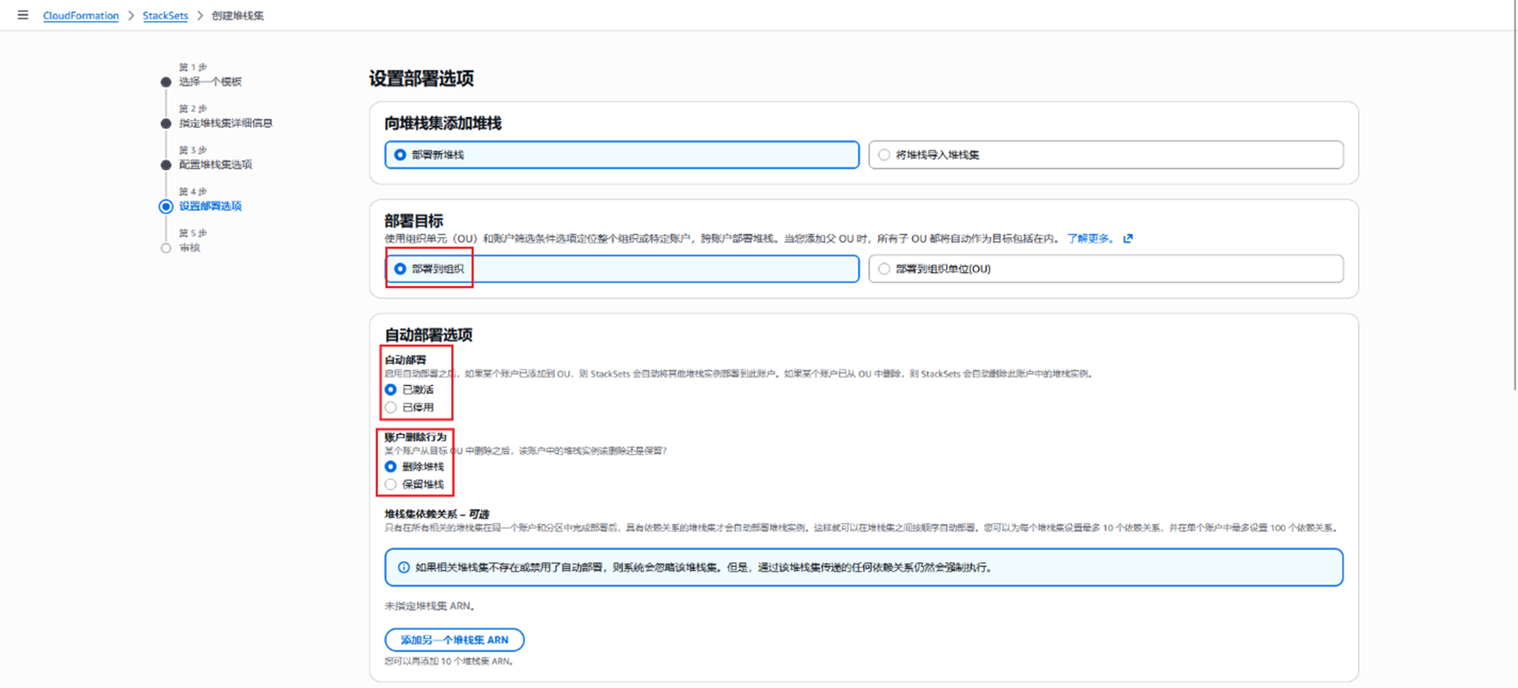Screen dimensions: 1518x688
Task: Click the CloudFormation breadcrumb link
Action: (x=81, y=15)
